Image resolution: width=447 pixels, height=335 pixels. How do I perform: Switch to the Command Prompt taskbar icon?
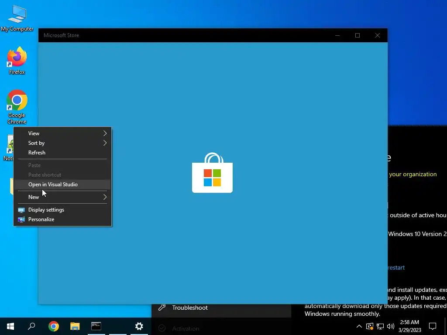tap(96, 326)
